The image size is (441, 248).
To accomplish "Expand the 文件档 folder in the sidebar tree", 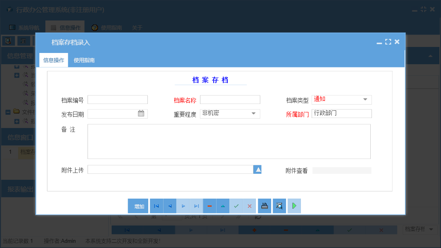I will [7, 112].
